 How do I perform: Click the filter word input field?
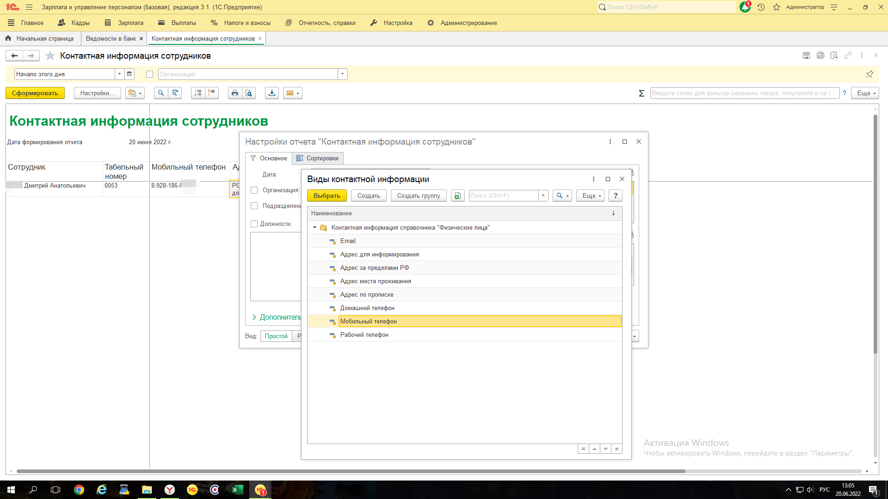click(x=745, y=93)
